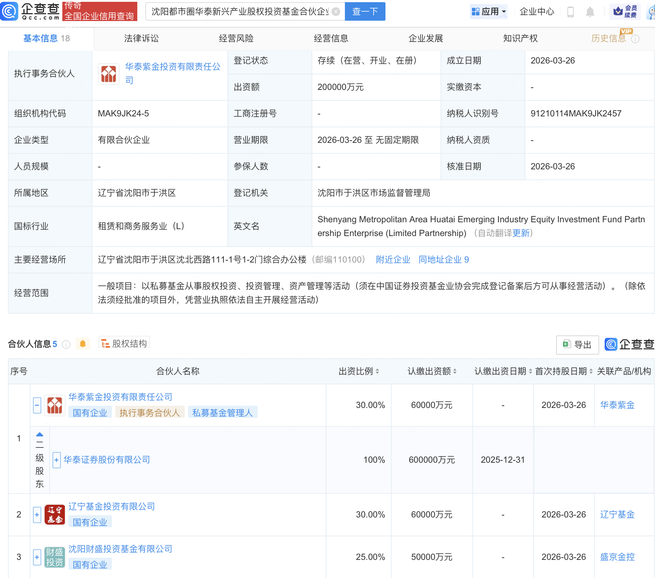Switch to the 法律诉讼 tab

click(x=141, y=38)
